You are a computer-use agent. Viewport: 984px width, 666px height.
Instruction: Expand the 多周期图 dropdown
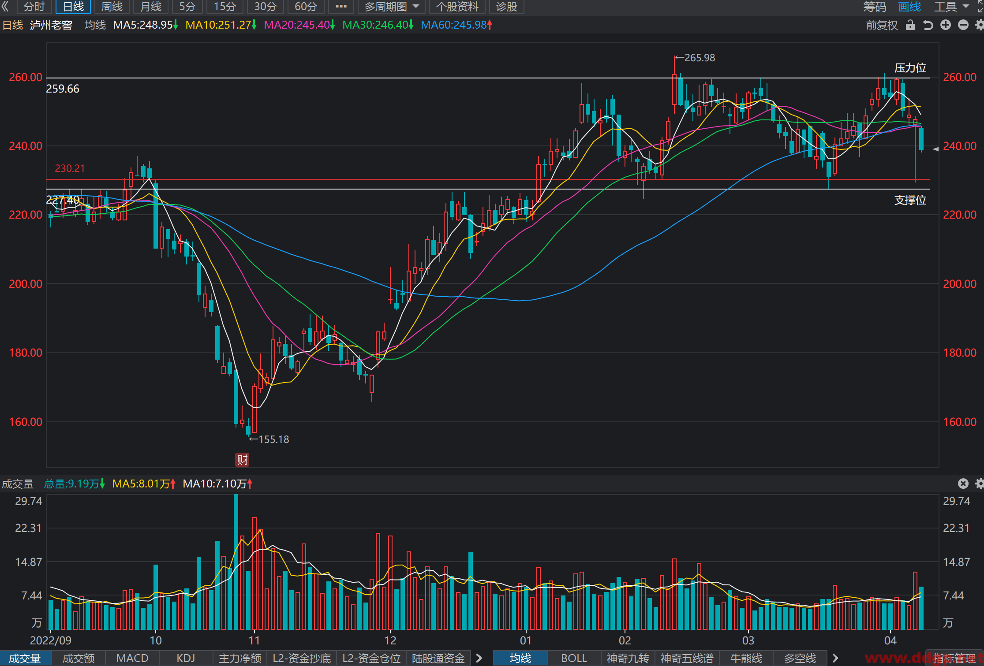[x=392, y=7]
